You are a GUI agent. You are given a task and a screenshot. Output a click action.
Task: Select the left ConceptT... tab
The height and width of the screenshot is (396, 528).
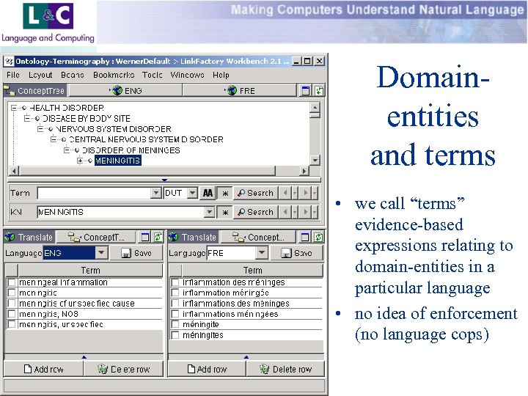pyautogui.click(x=96, y=237)
